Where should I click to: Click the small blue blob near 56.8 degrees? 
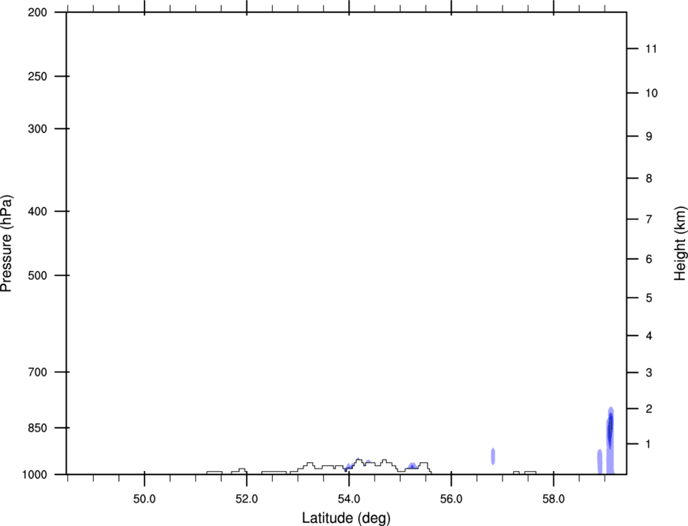point(493,456)
